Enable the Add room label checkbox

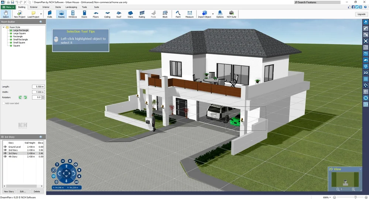(x=3, y=103)
